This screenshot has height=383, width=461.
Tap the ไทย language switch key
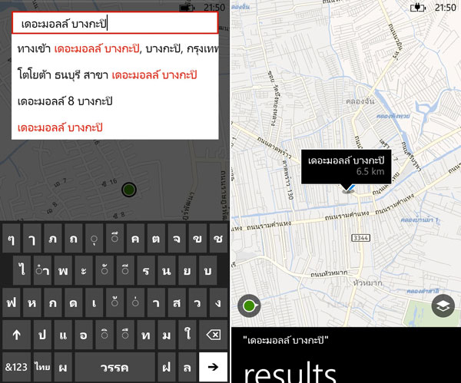click(42, 367)
